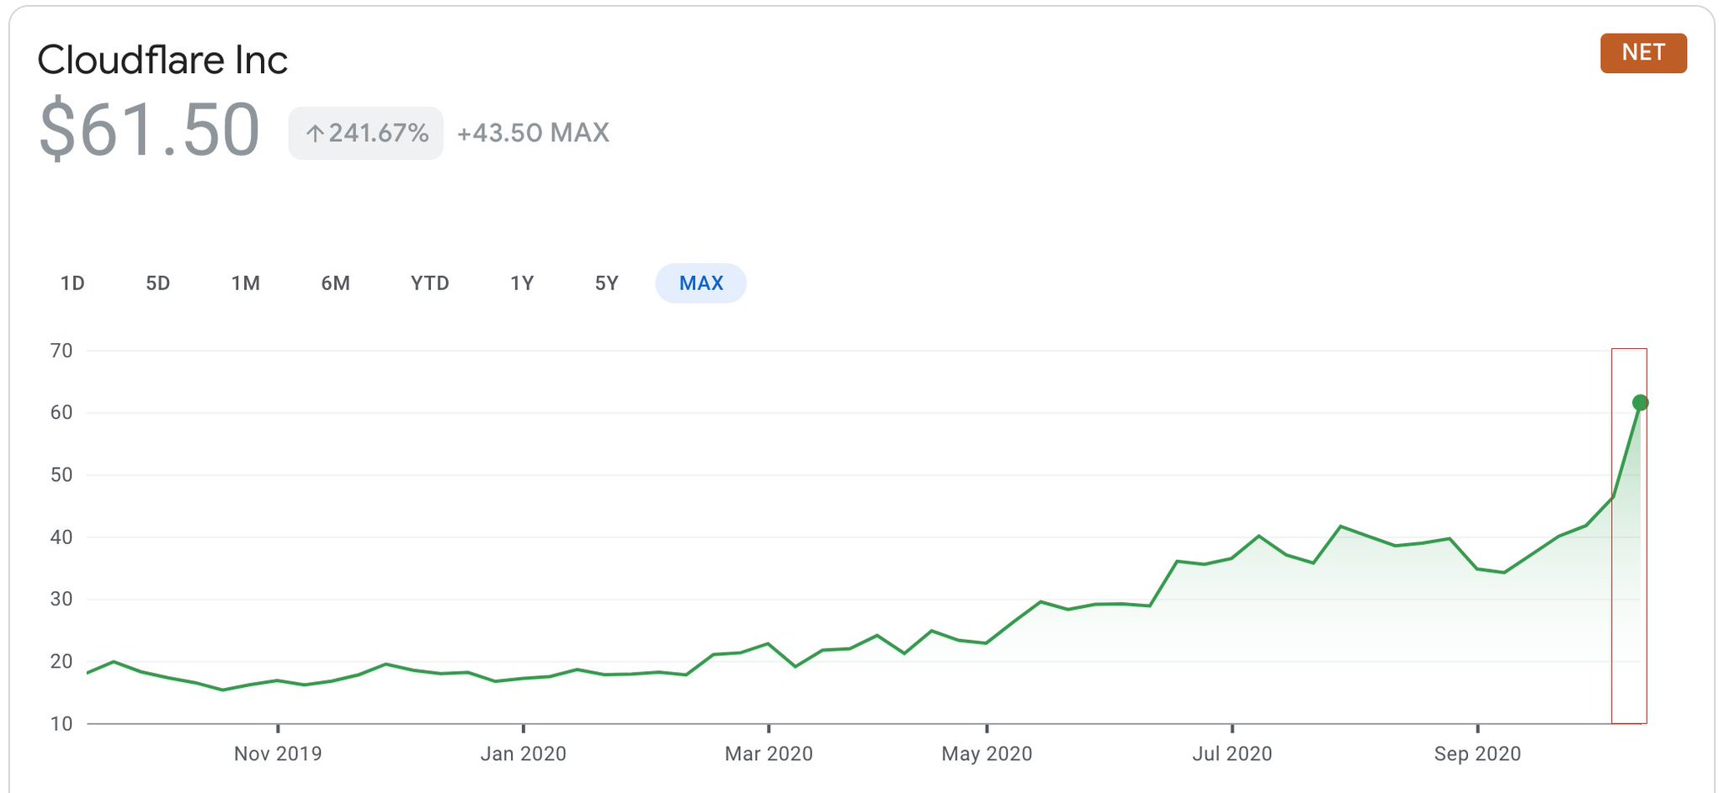Switch to the 5D range
This screenshot has height=793, width=1724.
pos(158,283)
